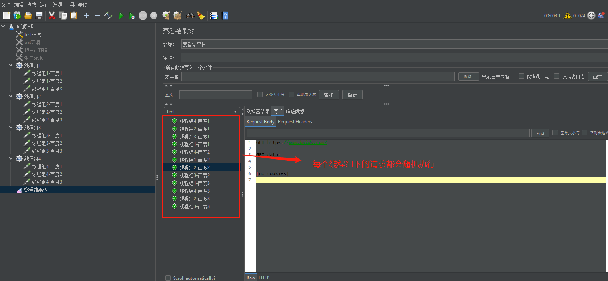The width and height of the screenshot is (608, 281).
Task: Click the 配置 button
Action: 598,76
